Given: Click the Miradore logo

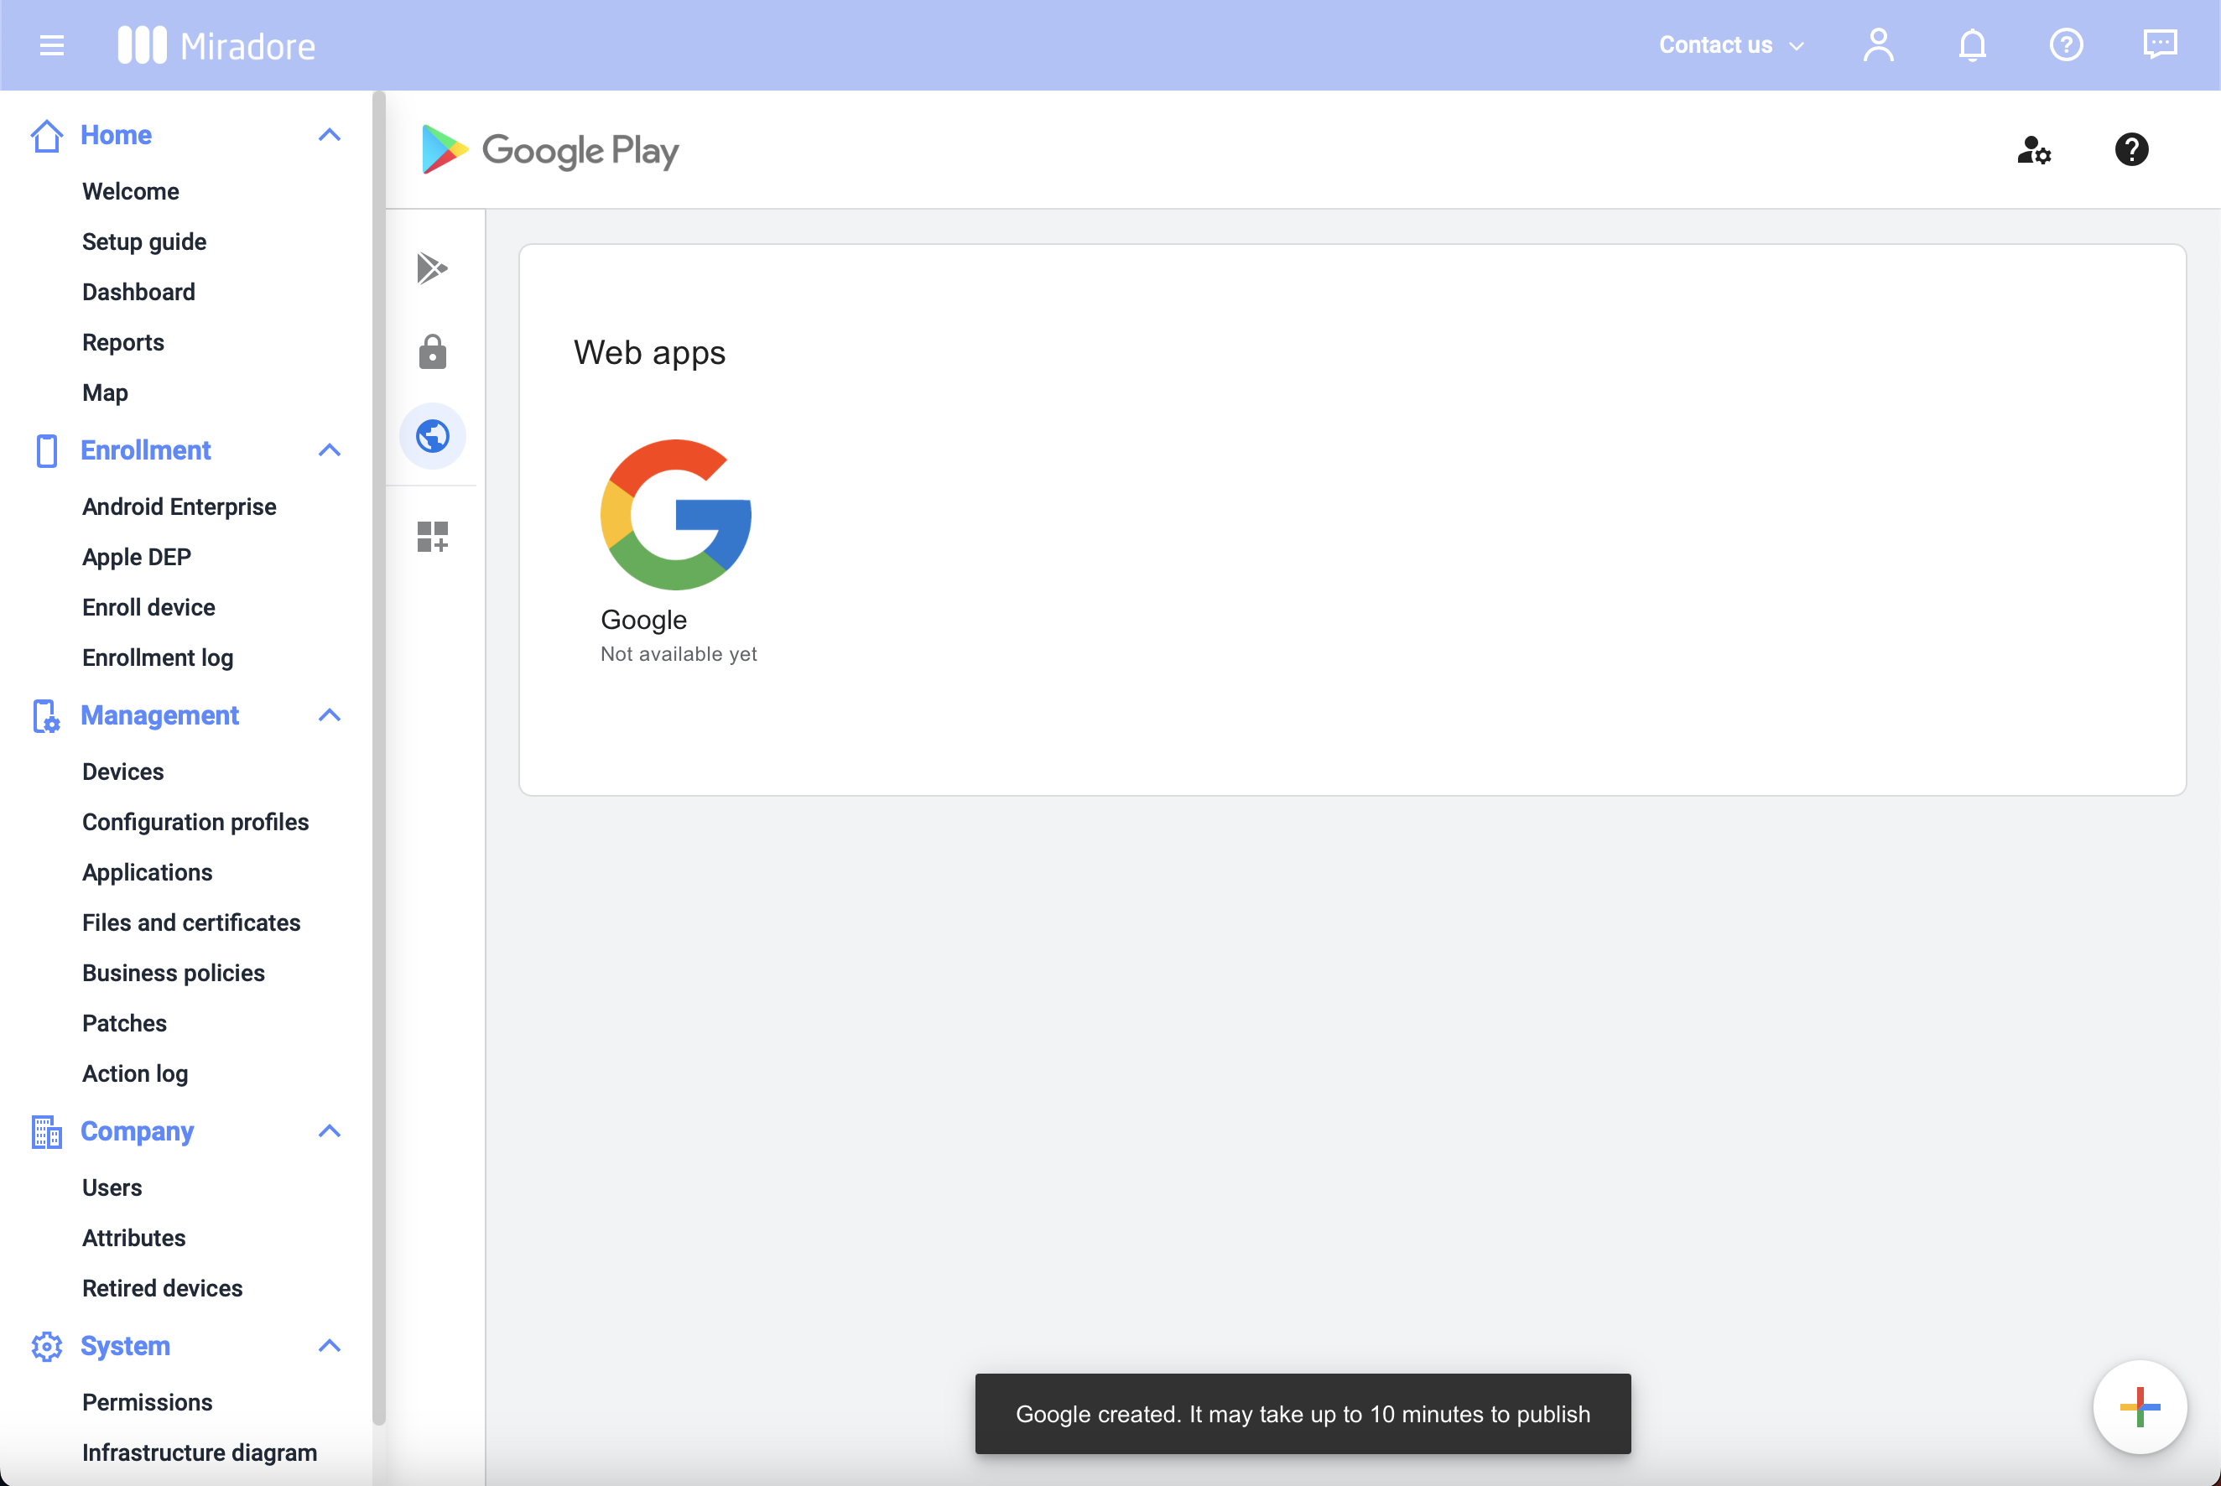Looking at the screenshot, I should pyautogui.click(x=217, y=44).
